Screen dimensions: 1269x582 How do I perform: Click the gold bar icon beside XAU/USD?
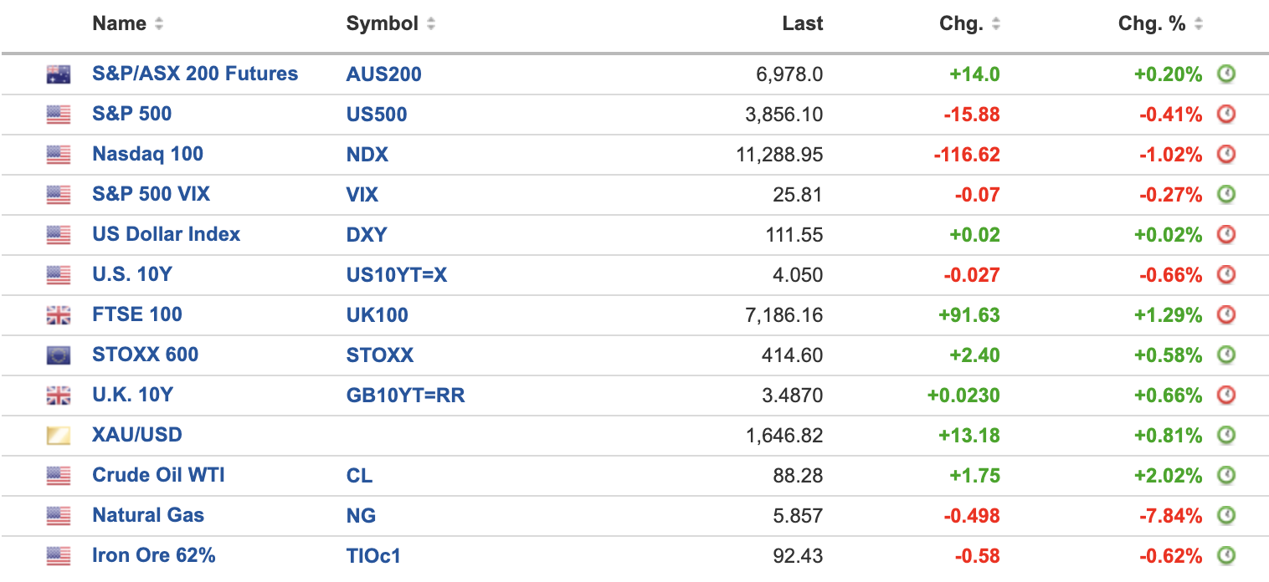click(58, 436)
